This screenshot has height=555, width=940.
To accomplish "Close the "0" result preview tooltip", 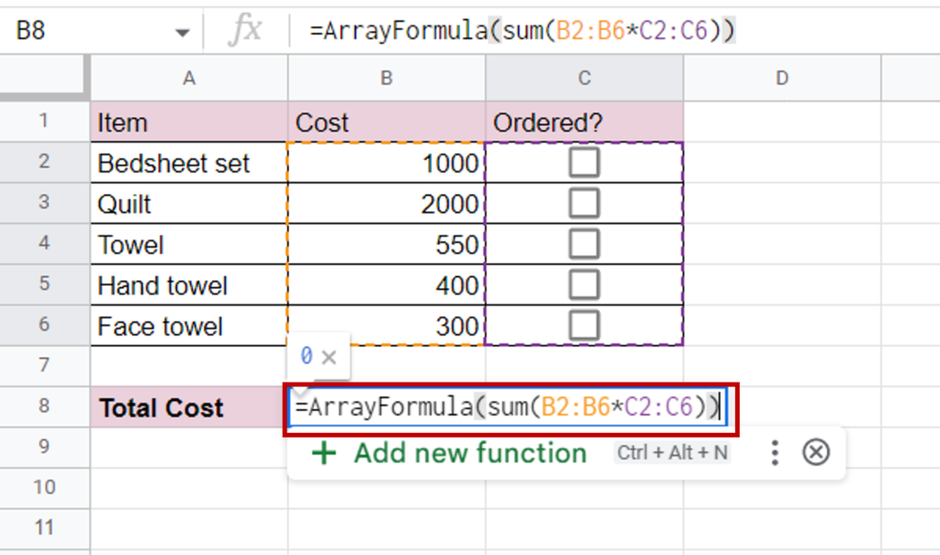I will (329, 357).
